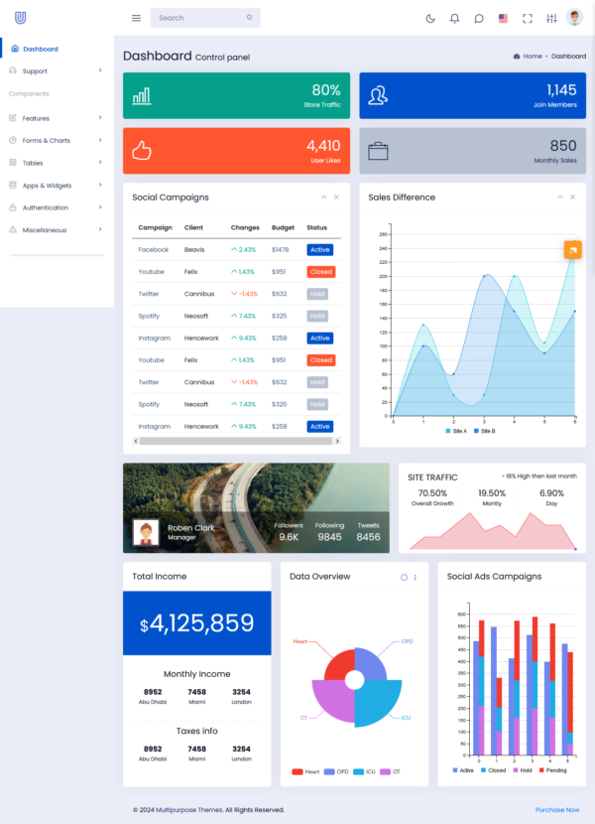The height and width of the screenshot is (824, 595).
Task: Expand the Features chevron arrow
Action: [x=100, y=118]
